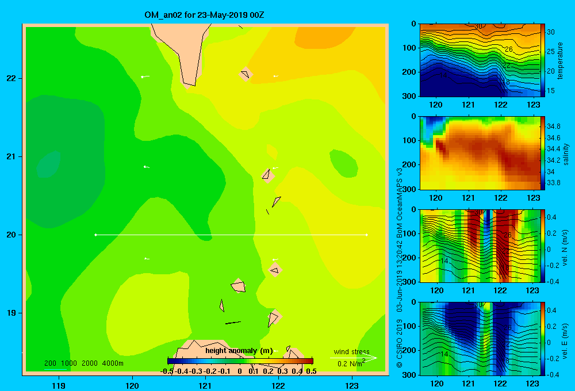Click latitude label '19' on main map

(11, 313)
